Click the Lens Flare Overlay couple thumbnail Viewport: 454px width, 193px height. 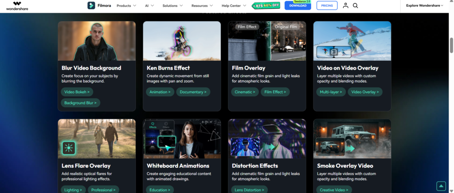tap(97, 139)
